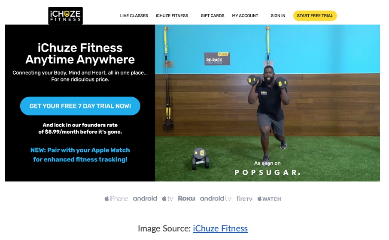The height and width of the screenshot is (240, 389).
Task: Open MY ACCOUNT in navigation
Action: [245, 15]
